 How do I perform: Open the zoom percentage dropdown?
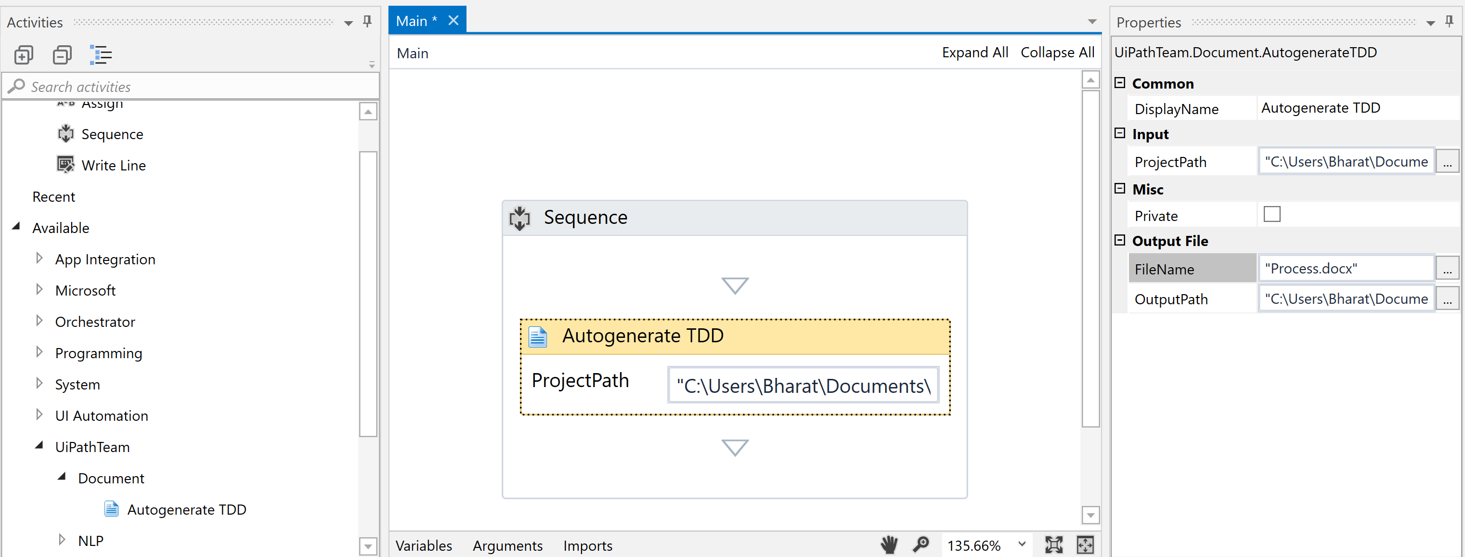pyautogui.click(x=1022, y=544)
